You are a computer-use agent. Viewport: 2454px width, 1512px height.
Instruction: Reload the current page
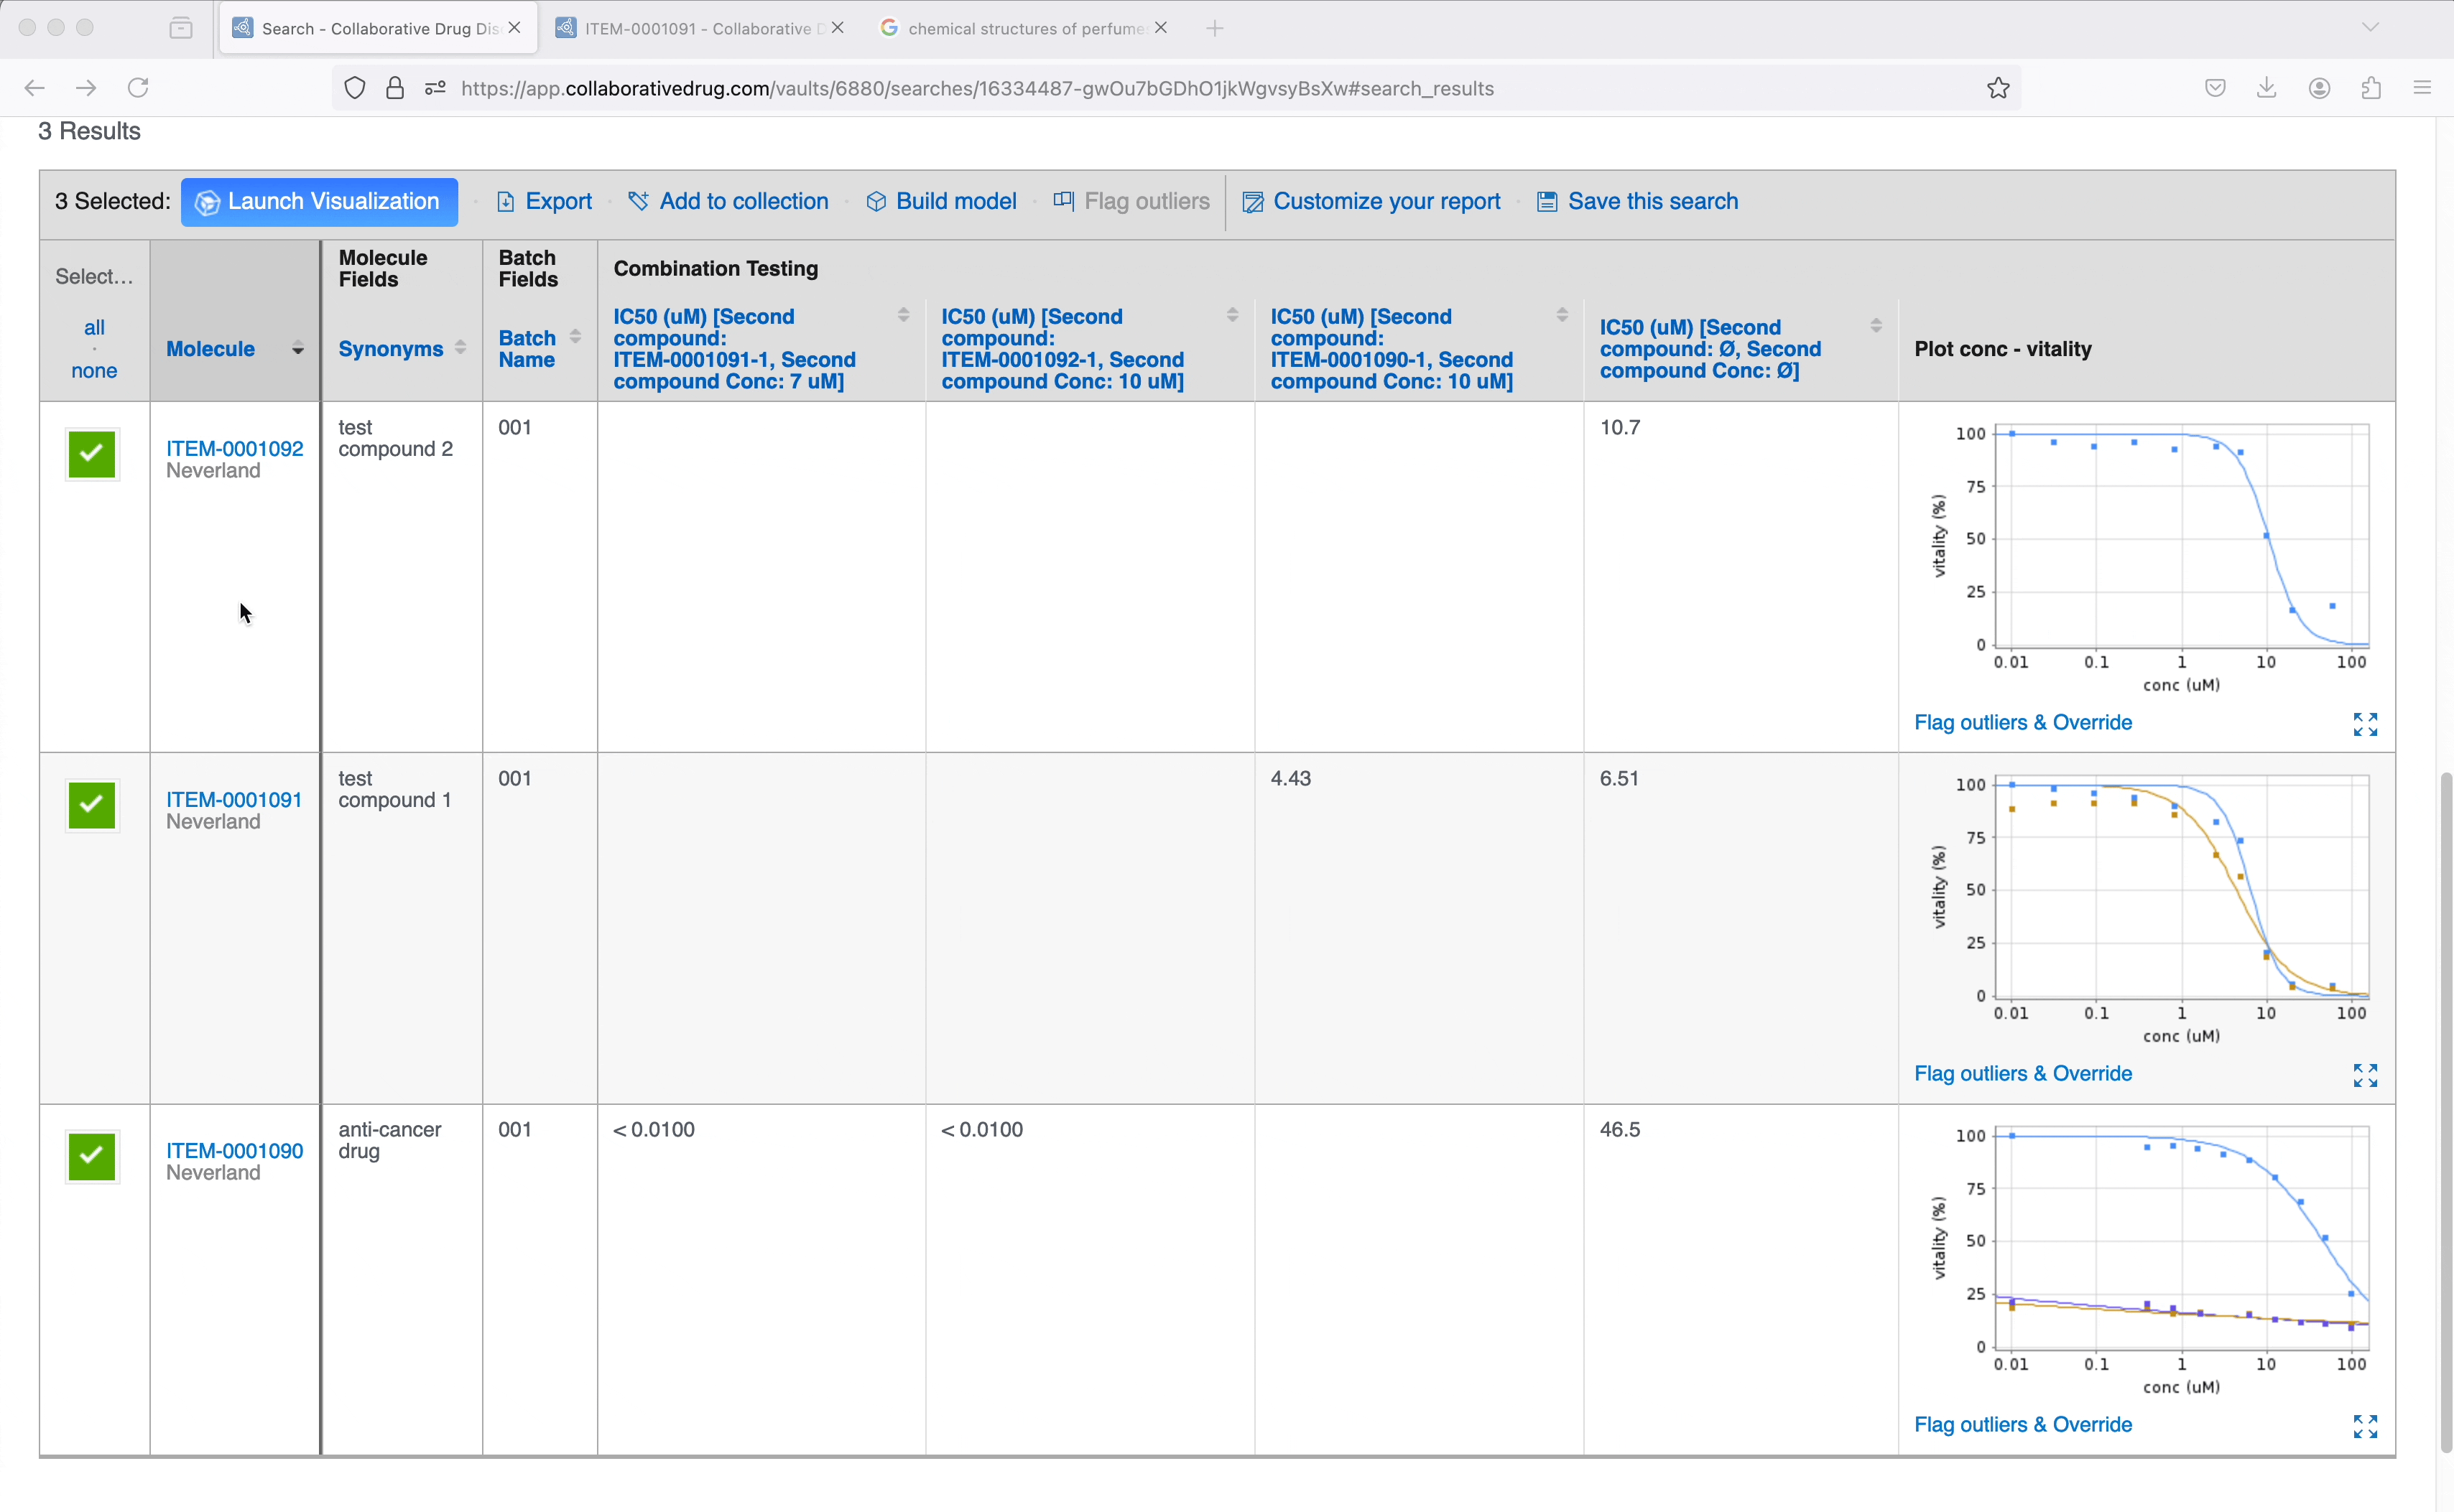[138, 88]
